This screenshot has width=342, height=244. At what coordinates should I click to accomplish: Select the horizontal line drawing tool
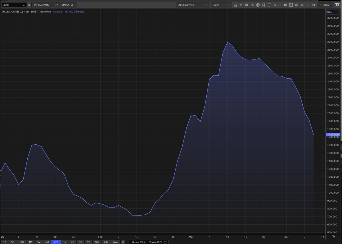pos(264,5)
